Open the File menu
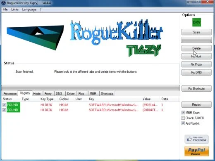Image resolution: width=215 pixels, height=161 pixels. click(x=5, y=9)
